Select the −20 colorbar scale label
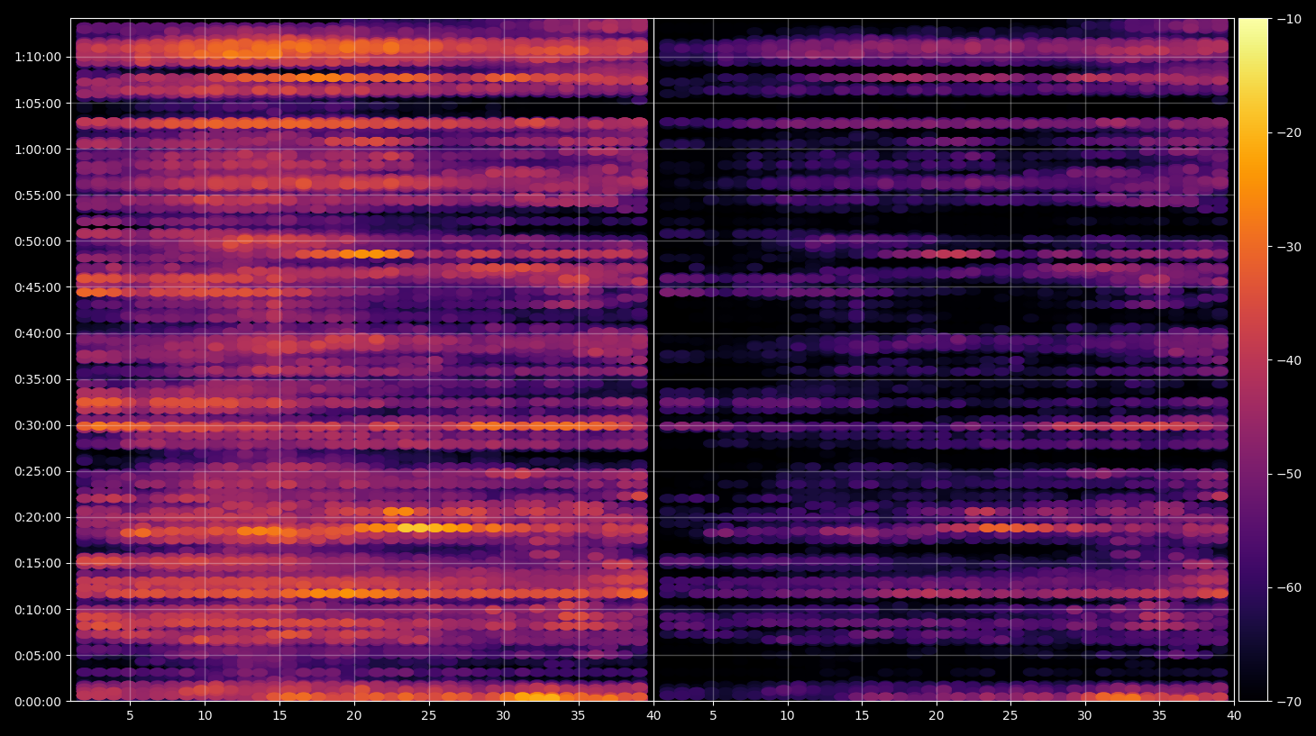The image size is (1316, 736). click(1290, 133)
